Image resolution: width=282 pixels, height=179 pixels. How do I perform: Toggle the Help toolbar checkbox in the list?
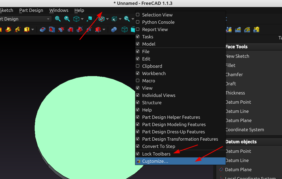coord(138,110)
